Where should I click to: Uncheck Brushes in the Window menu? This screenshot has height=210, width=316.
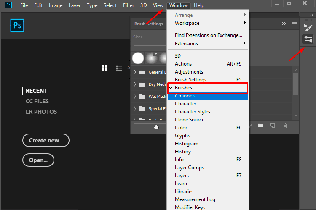coord(183,88)
